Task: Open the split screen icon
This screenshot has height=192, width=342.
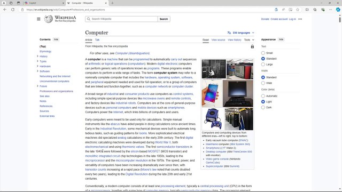Action: tap(307, 10)
